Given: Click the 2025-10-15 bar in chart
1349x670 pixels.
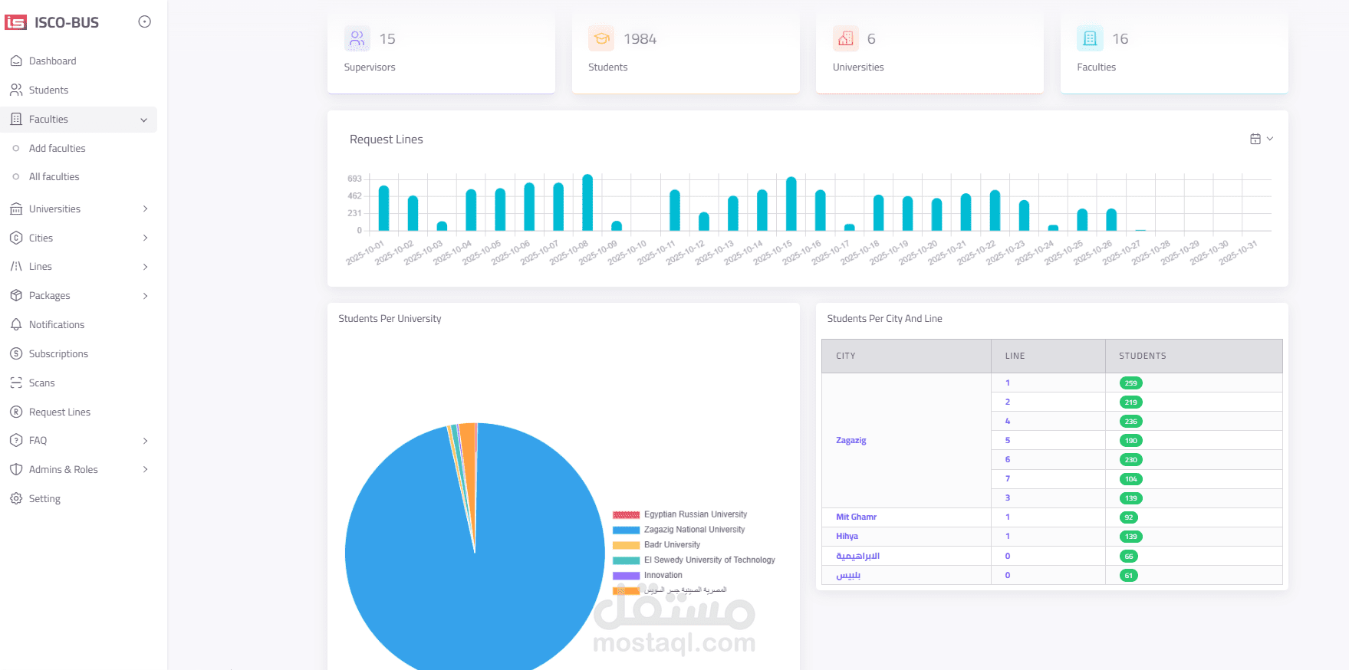Looking at the screenshot, I should (791, 204).
